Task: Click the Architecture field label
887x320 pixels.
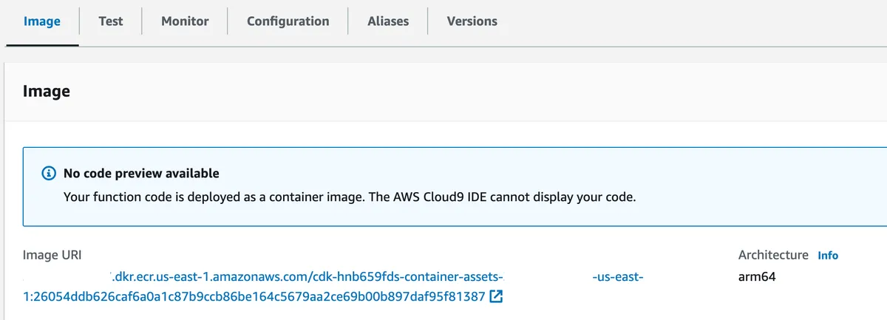Action: coord(773,255)
